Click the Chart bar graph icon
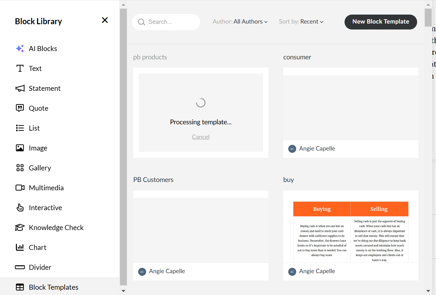The width and height of the screenshot is (436, 295). tap(20, 247)
